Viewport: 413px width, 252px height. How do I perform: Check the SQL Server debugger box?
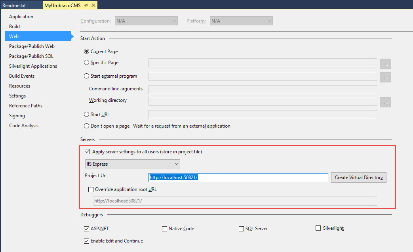[x=242, y=229]
